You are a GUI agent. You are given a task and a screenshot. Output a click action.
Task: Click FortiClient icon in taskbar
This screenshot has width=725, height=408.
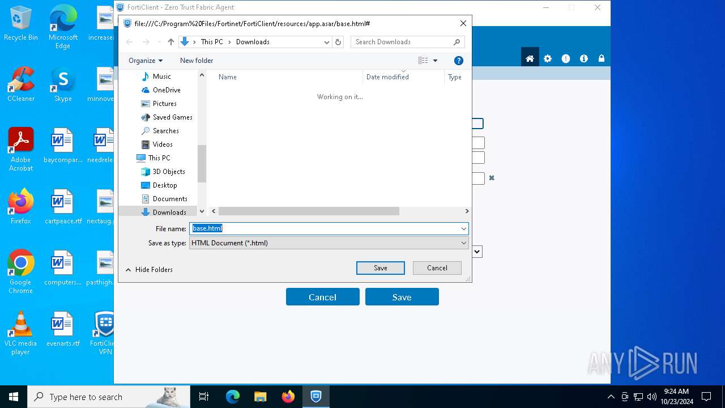click(x=316, y=397)
